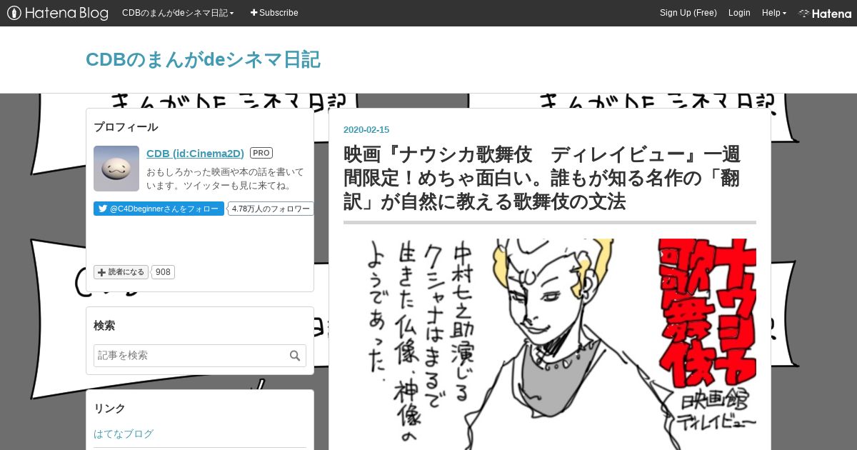Click the Kushana manga illustration image
857x450 pixels.
pyautogui.click(x=550, y=344)
